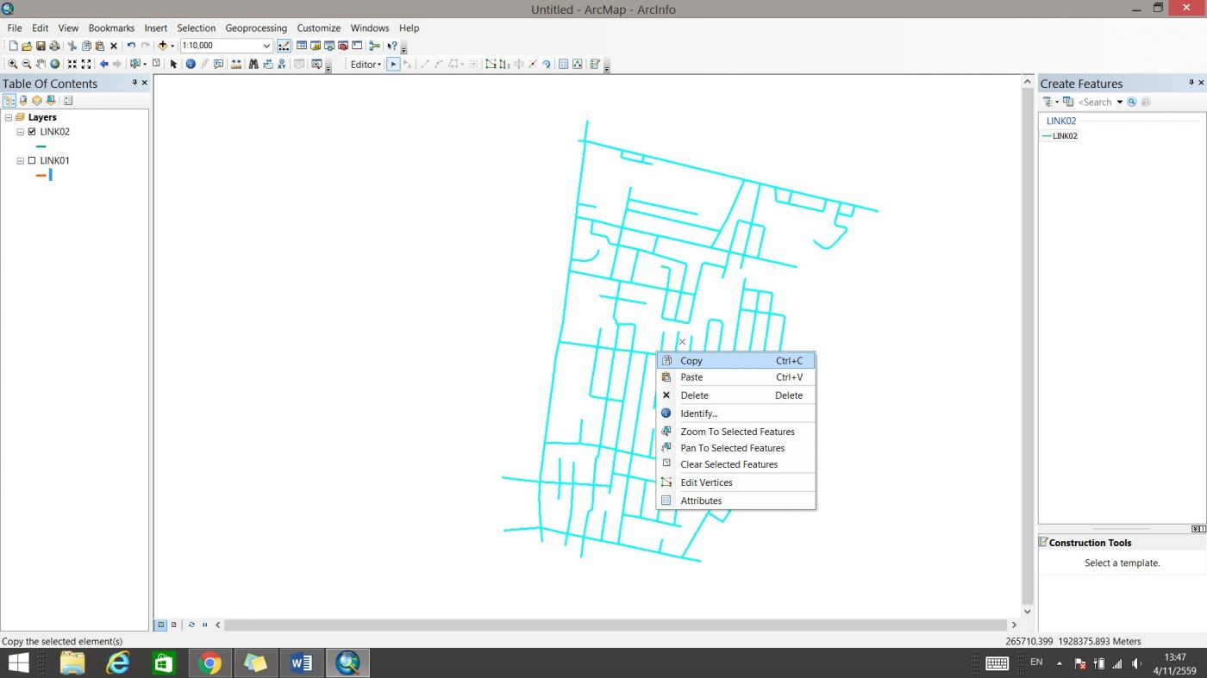The image size is (1207, 678).
Task: Open the map scale dropdown
Action: pyautogui.click(x=266, y=46)
